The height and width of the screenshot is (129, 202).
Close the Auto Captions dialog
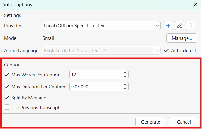click(x=196, y=5)
